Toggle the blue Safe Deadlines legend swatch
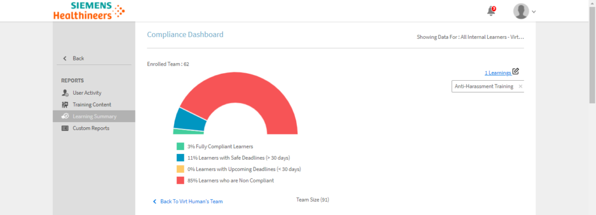Screen dimensions: 596x215 (x=180, y=157)
